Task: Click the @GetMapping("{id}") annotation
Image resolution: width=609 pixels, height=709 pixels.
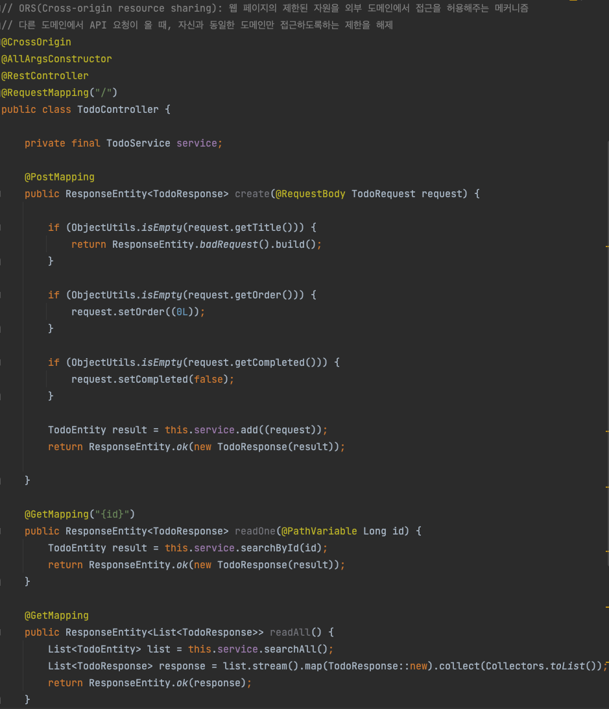Action: [x=80, y=514]
